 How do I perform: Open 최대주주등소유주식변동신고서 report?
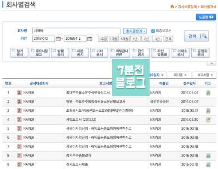click(x=88, y=93)
